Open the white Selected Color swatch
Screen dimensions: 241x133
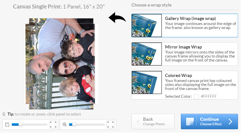pyautogui.click(x=196, y=97)
